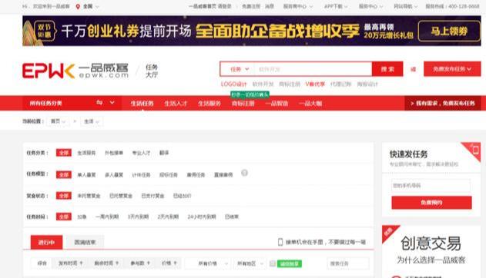Click the red 搜索 button
486x278 pixels.
[387, 69]
